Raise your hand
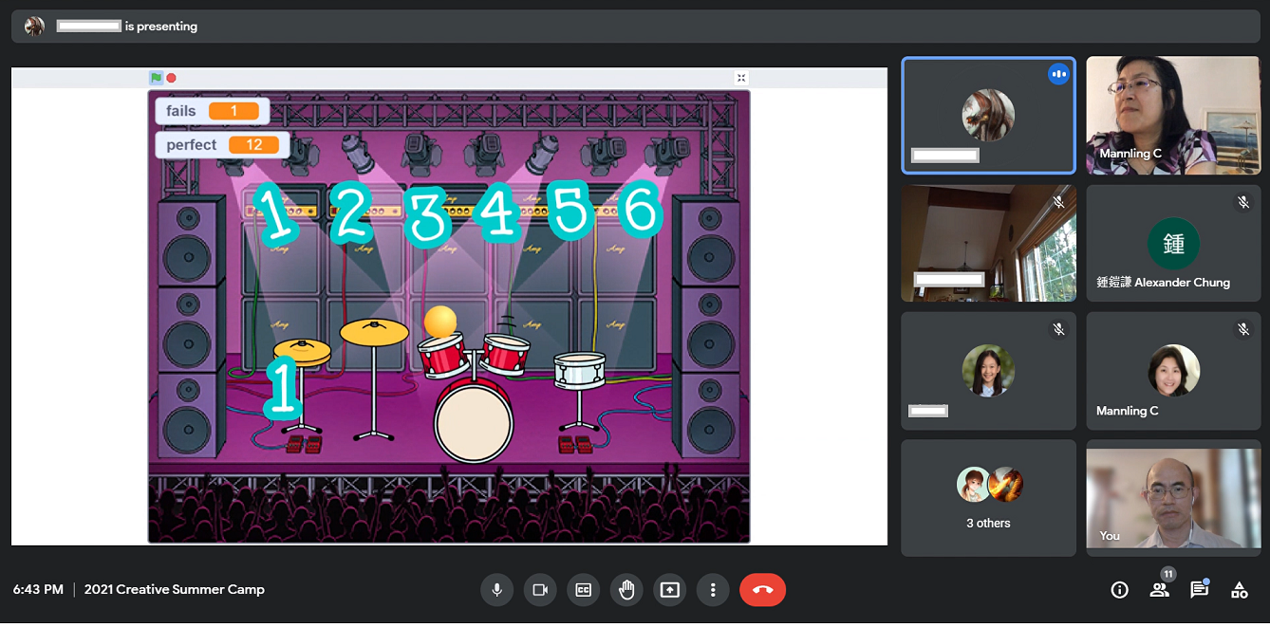The width and height of the screenshot is (1270, 627). pyautogui.click(x=626, y=590)
